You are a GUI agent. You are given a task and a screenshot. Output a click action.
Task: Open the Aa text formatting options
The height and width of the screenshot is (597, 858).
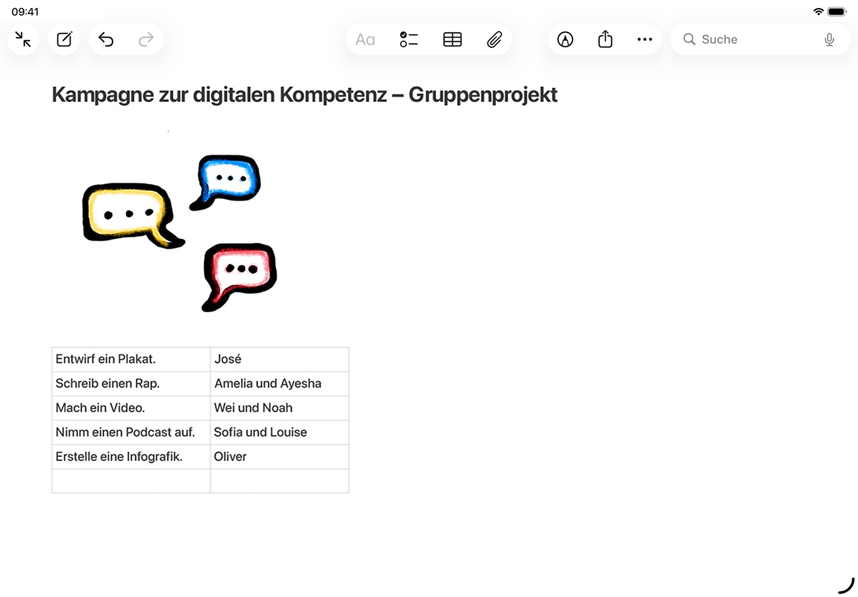(x=365, y=39)
